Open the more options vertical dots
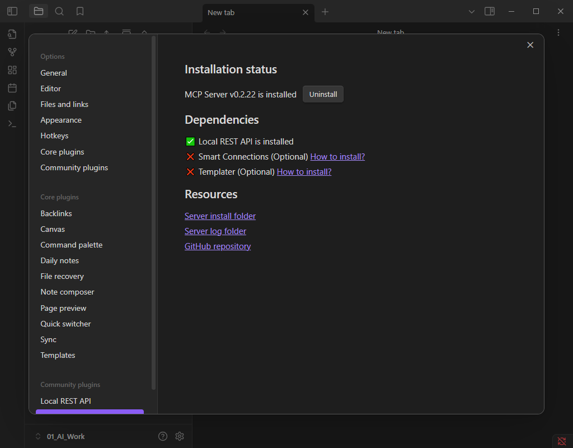The image size is (573, 448). 558,32
